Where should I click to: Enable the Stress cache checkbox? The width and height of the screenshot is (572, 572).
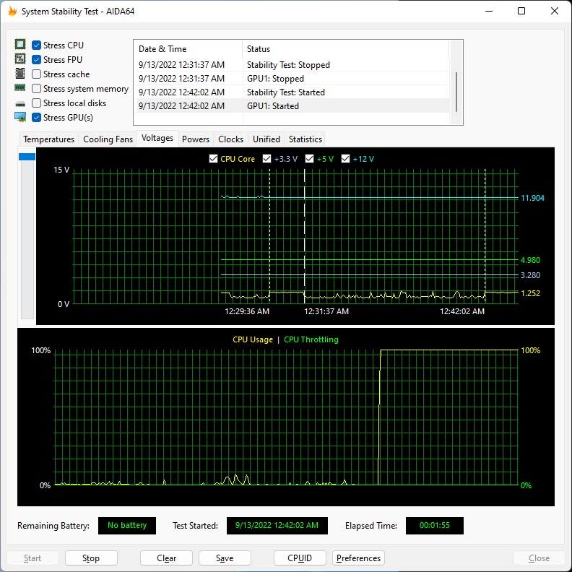pyautogui.click(x=36, y=74)
